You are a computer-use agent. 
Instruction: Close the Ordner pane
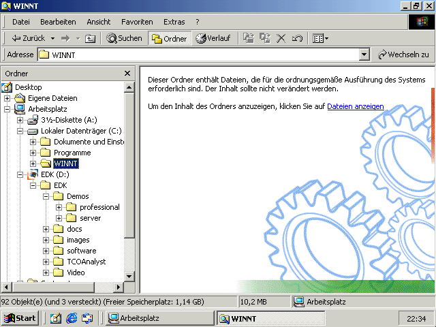(127, 74)
